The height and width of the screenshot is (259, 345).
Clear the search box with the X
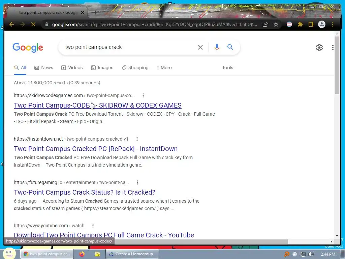[200, 47]
